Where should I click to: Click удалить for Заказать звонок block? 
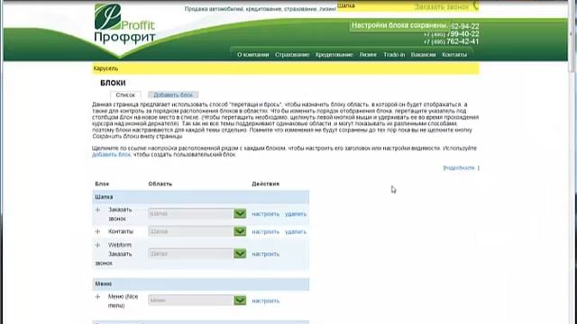click(x=296, y=214)
